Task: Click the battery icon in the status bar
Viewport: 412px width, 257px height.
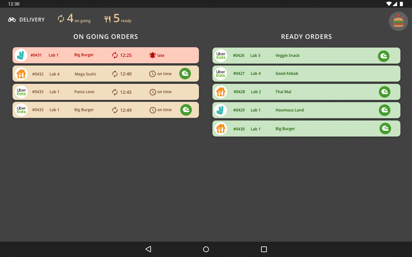Action: click(401, 4)
